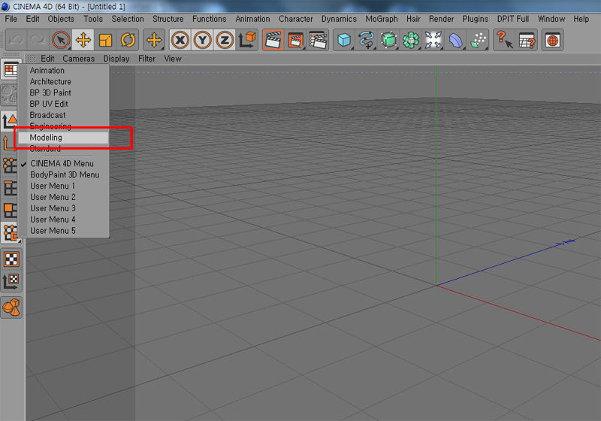Open the Array modeling objects icon
Viewport: 601px width, 421px height.
tap(410, 40)
